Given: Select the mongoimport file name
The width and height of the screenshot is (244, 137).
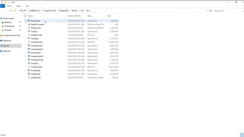Looking at the screenshot, I should pyautogui.click(x=37, y=56).
